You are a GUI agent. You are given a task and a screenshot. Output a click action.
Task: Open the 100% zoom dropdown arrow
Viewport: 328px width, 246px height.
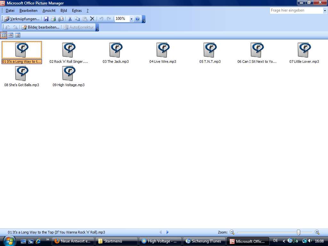(x=131, y=19)
